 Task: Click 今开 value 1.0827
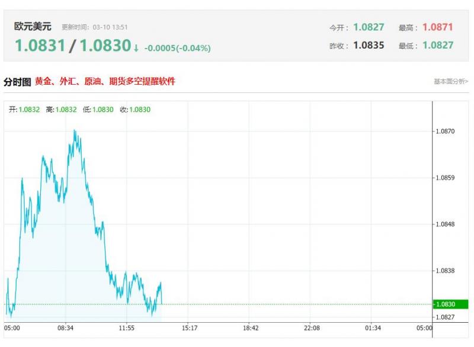point(369,27)
